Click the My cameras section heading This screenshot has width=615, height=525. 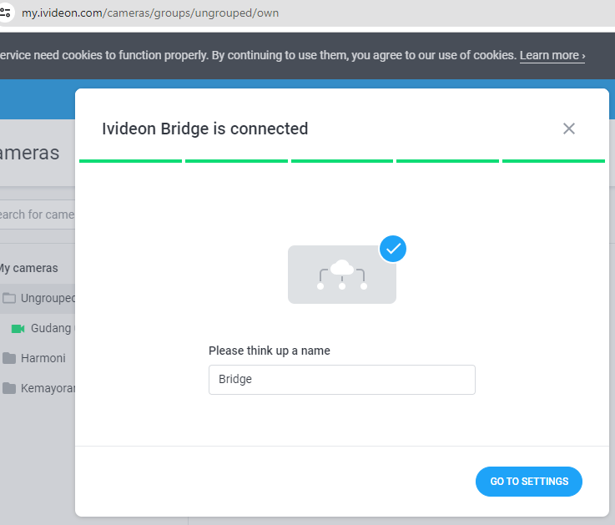point(28,268)
